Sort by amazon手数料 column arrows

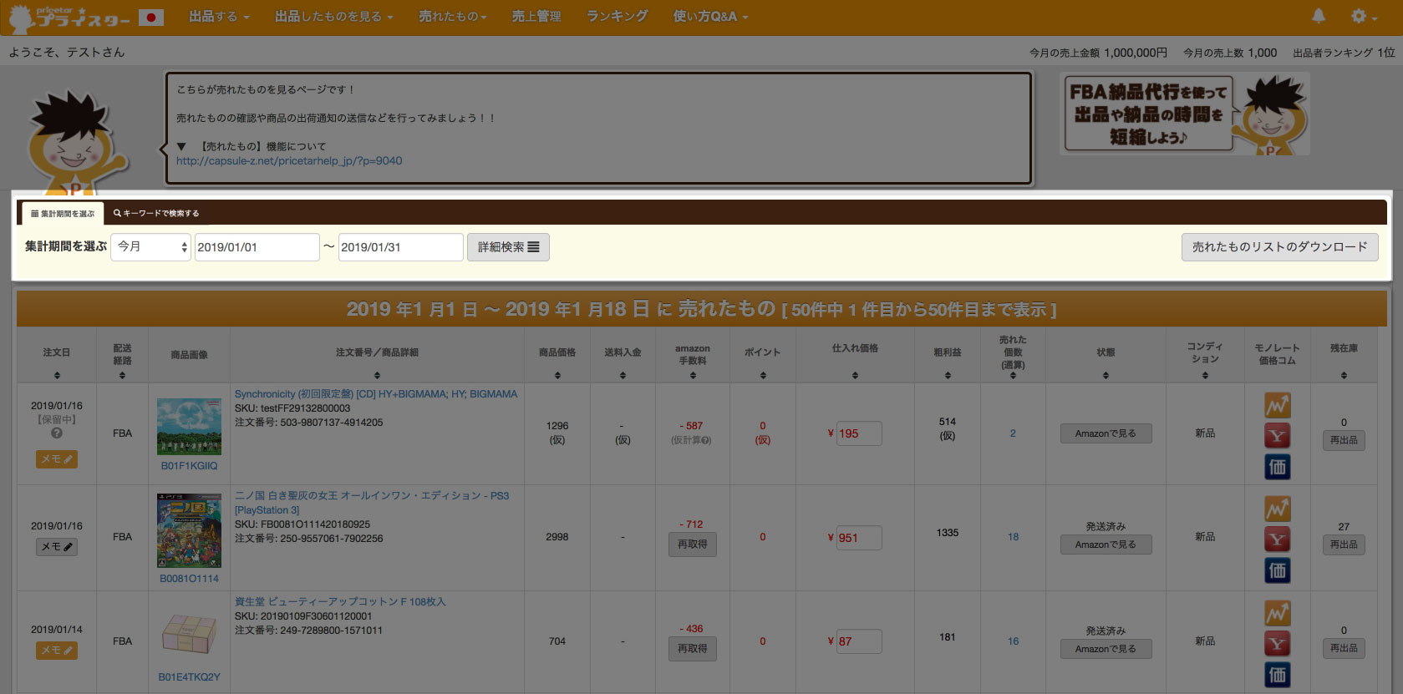[693, 376]
